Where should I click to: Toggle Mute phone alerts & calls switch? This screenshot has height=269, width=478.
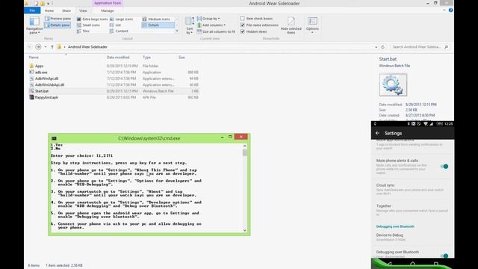(444, 166)
